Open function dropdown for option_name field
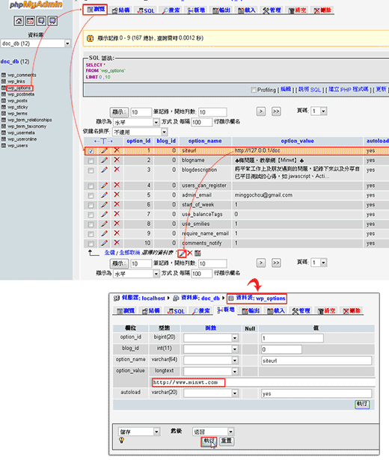389x460 pixels. tap(211, 360)
